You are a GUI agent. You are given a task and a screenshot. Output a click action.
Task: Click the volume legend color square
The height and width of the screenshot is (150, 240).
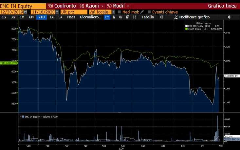click(23, 117)
